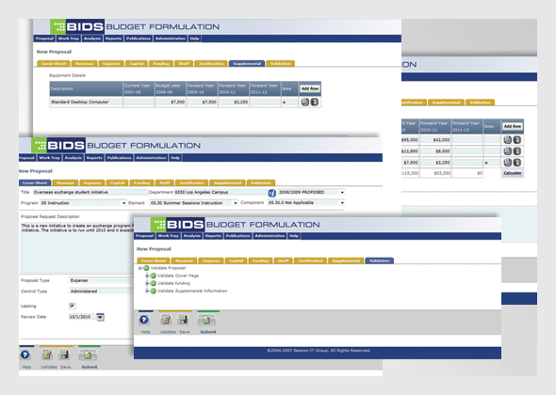
Task: Switch to Funding tab in Validation window
Action: coord(260,261)
